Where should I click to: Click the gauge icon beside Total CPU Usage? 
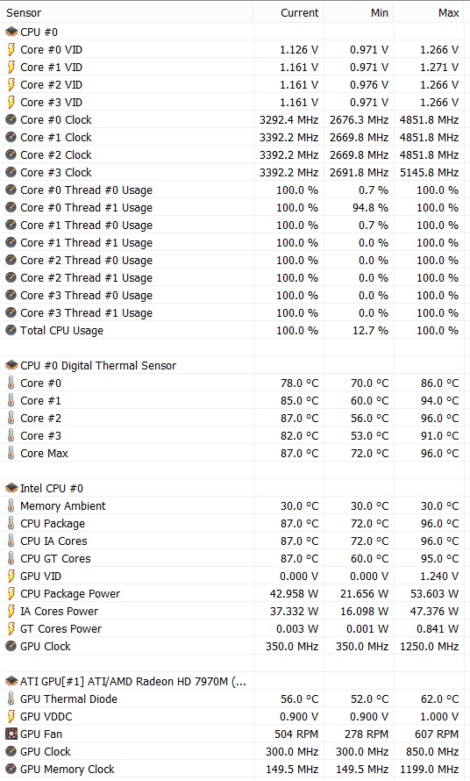(x=11, y=330)
